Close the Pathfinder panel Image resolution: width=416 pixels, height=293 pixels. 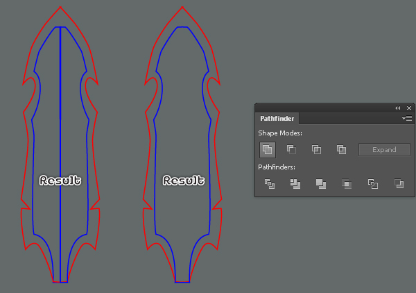click(x=409, y=108)
